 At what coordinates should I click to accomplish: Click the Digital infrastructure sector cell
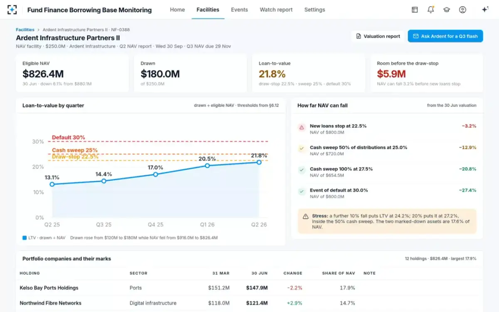(x=153, y=303)
